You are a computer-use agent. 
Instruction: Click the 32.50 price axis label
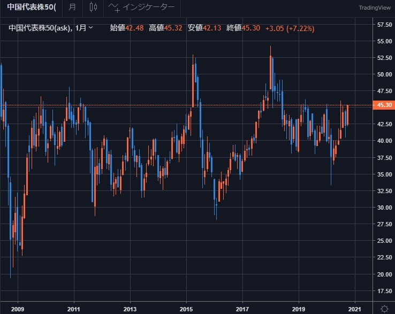tap(384, 191)
